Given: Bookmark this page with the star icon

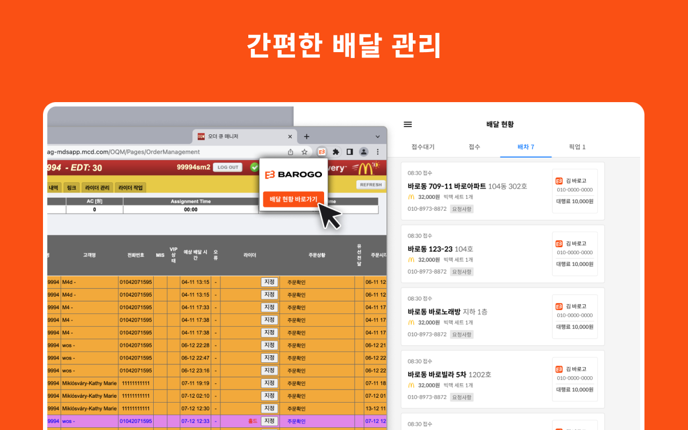Looking at the screenshot, I should pos(304,152).
